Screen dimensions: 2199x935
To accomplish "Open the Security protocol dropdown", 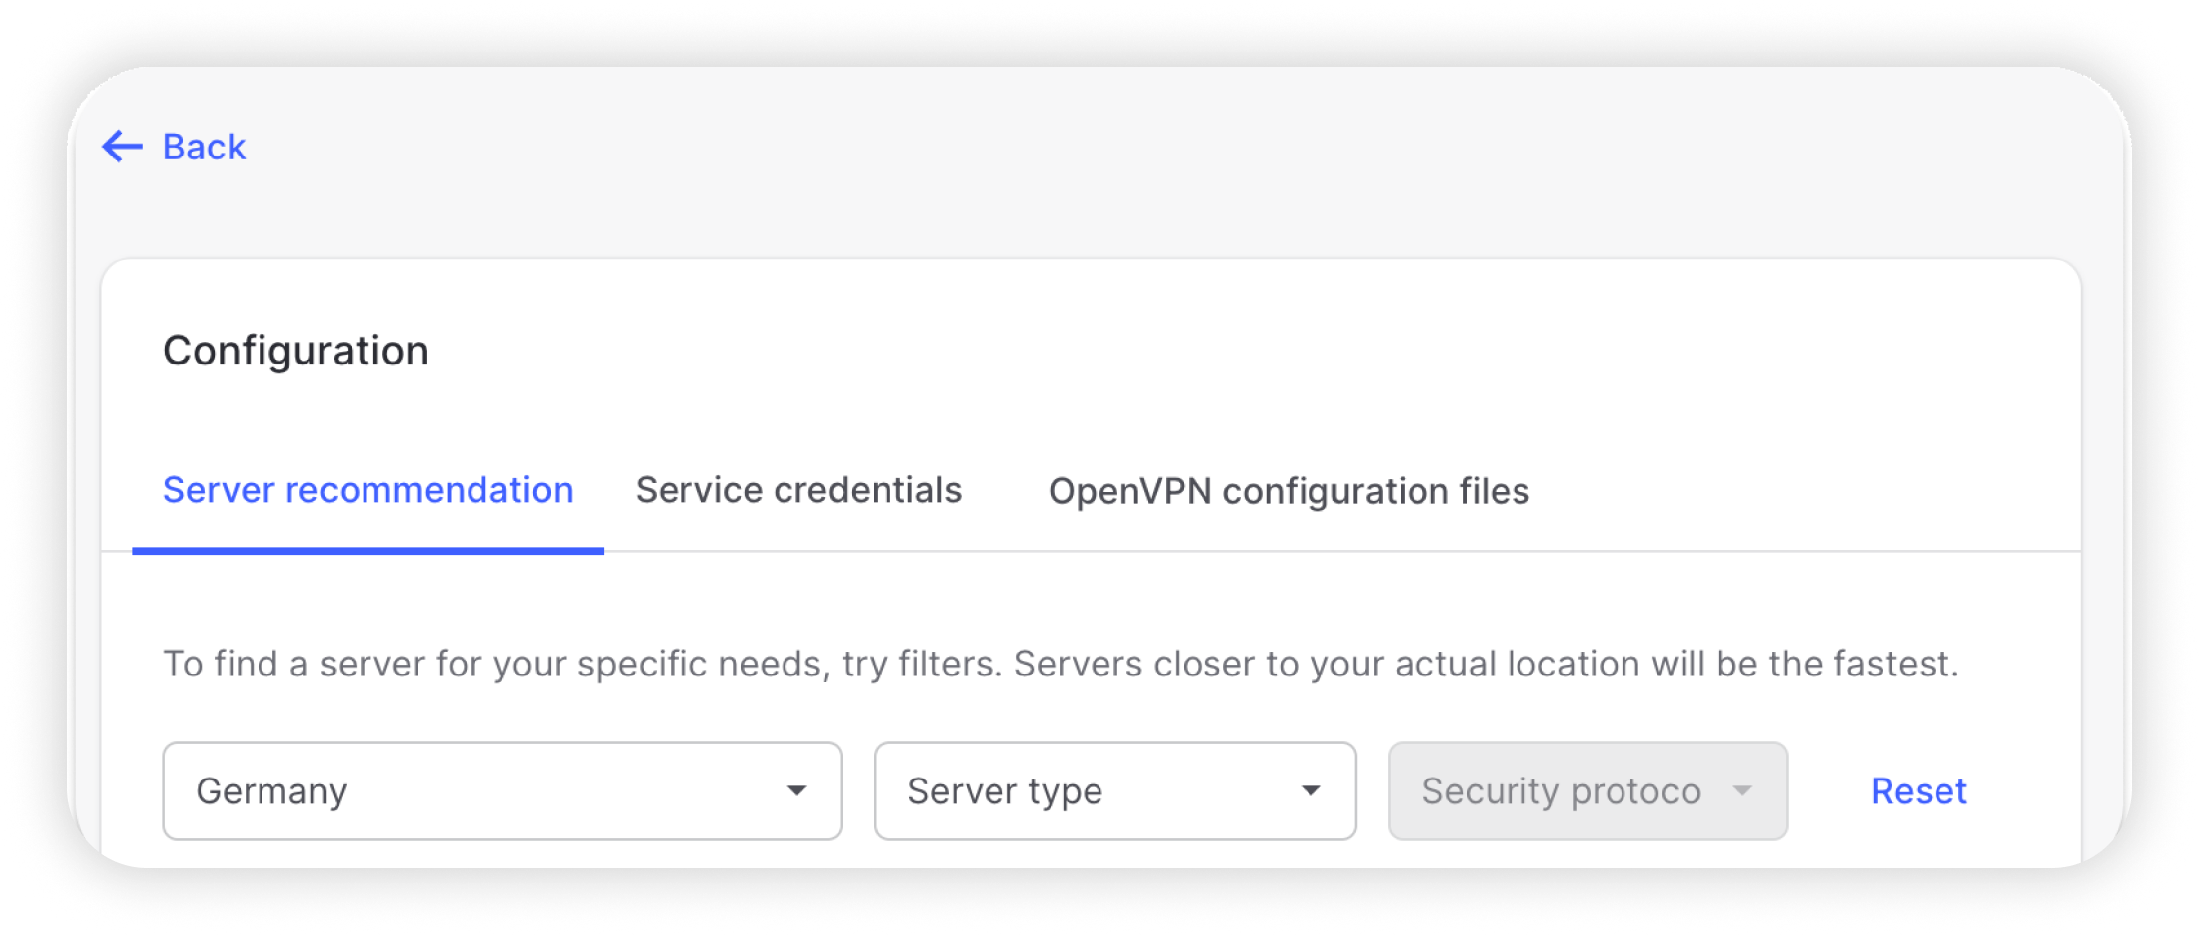I will [1587, 790].
